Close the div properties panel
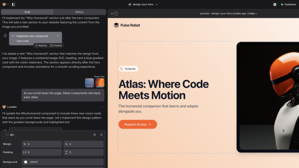Screen dimensions: 299x168 [x=101, y=135]
